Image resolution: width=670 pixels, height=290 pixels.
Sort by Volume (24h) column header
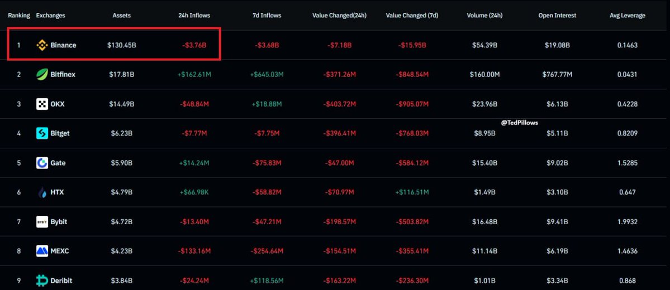(x=484, y=16)
